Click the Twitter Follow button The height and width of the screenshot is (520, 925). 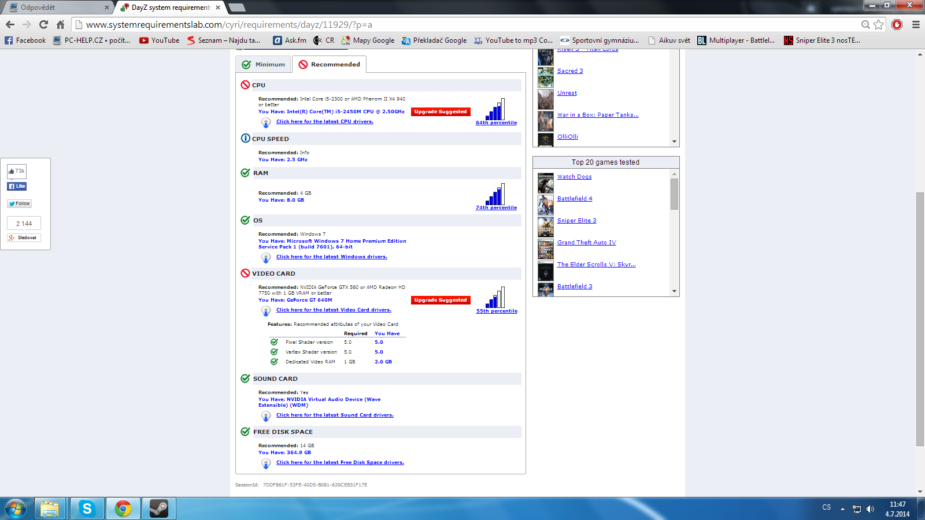[x=19, y=203]
